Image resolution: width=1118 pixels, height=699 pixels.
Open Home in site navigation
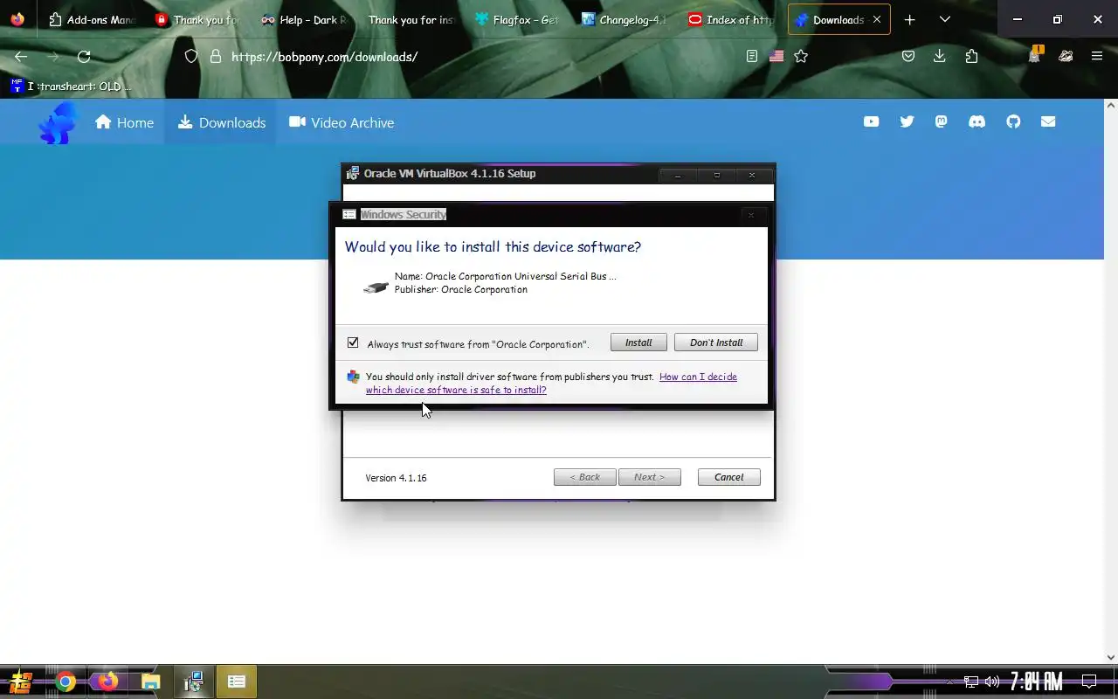coord(124,122)
